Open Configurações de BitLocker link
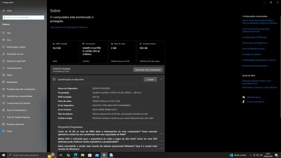The height and width of the screenshot is (158, 281). click(255, 37)
